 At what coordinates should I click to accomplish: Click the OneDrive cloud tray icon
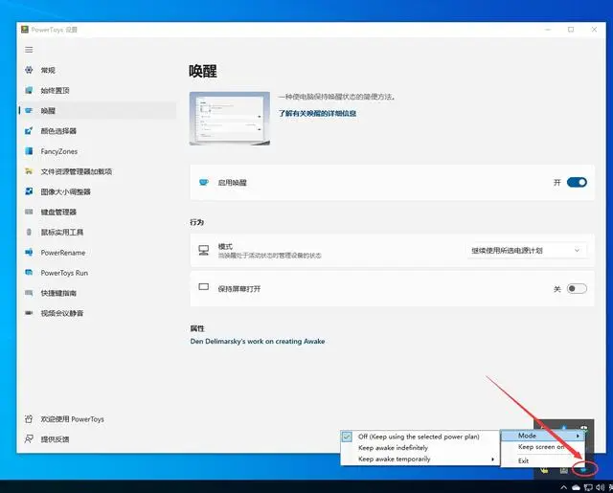(576, 487)
